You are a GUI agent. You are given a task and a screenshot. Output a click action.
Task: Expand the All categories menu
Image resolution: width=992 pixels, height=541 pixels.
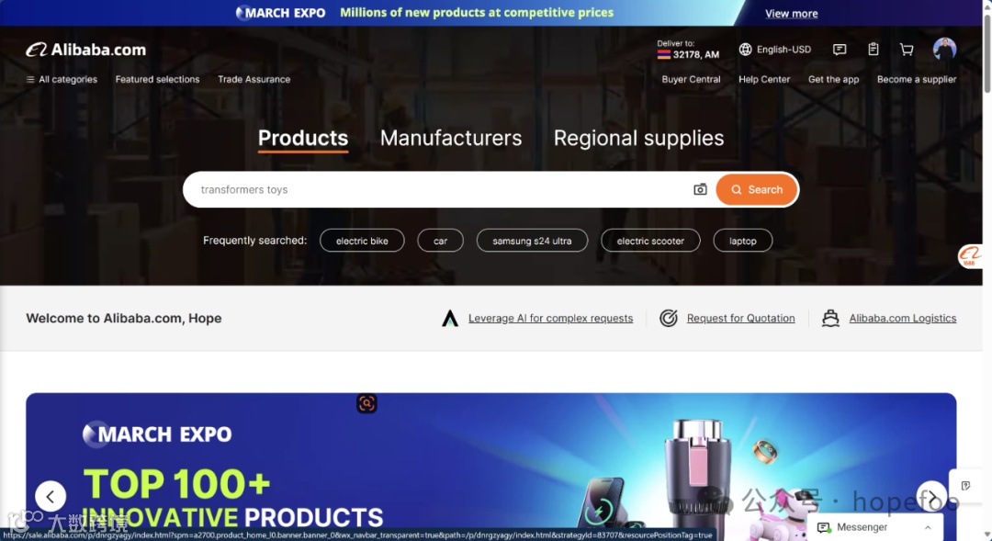[x=62, y=79]
